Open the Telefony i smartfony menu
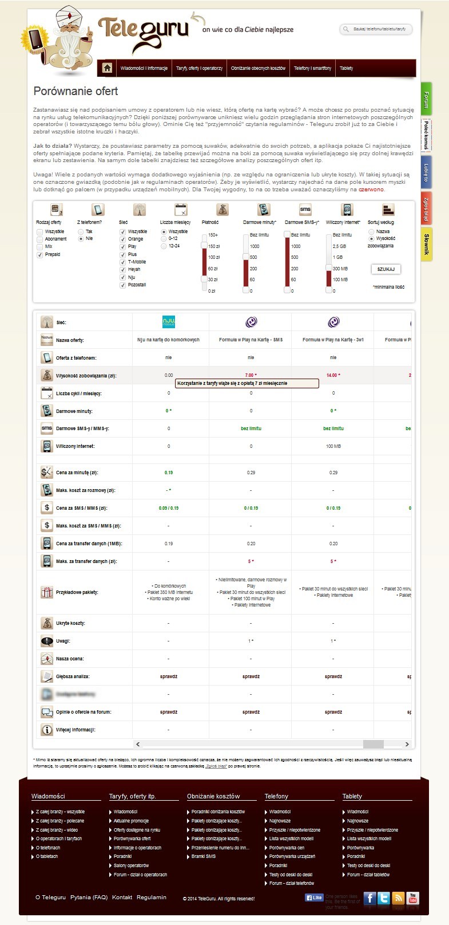 [x=312, y=68]
